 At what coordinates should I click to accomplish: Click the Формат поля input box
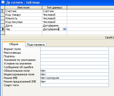pyautogui.click(x=75, y=49)
